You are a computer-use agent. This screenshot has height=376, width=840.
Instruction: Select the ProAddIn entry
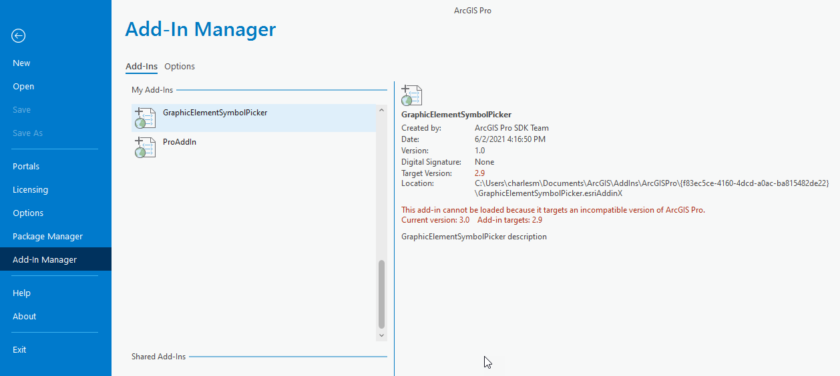pos(180,142)
